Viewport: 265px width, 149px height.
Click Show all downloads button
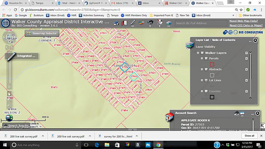click(249, 136)
